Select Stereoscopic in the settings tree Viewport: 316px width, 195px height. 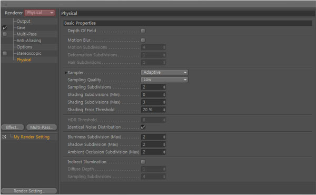pyautogui.click(x=29, y=53)
